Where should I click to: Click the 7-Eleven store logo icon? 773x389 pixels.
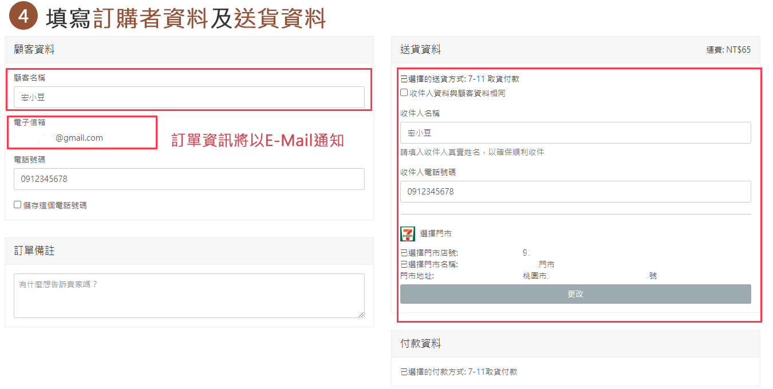point(408,233)
